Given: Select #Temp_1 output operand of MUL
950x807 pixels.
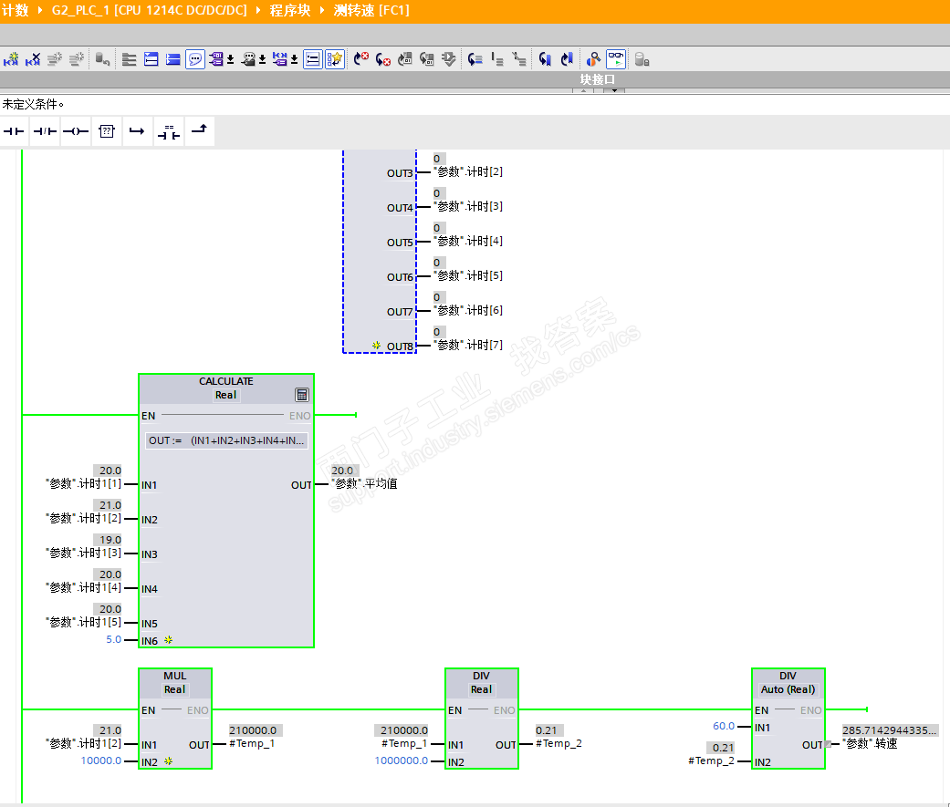Looking at the screenshot, I should click(x=252, y=743).
